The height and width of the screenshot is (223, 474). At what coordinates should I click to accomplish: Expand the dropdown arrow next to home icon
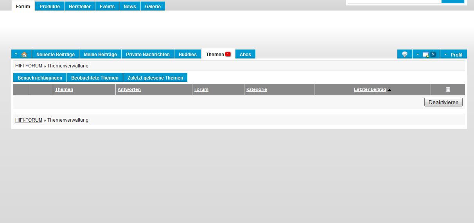pos(16,55)
